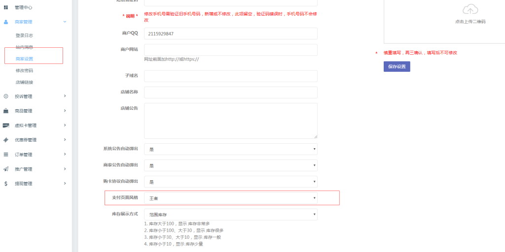The height and width of the screenshot is (252, 505).
Task: Click the 商家管理 user icon
Action: click(6, 22)
